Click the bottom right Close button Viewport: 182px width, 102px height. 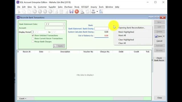(160, 98)
